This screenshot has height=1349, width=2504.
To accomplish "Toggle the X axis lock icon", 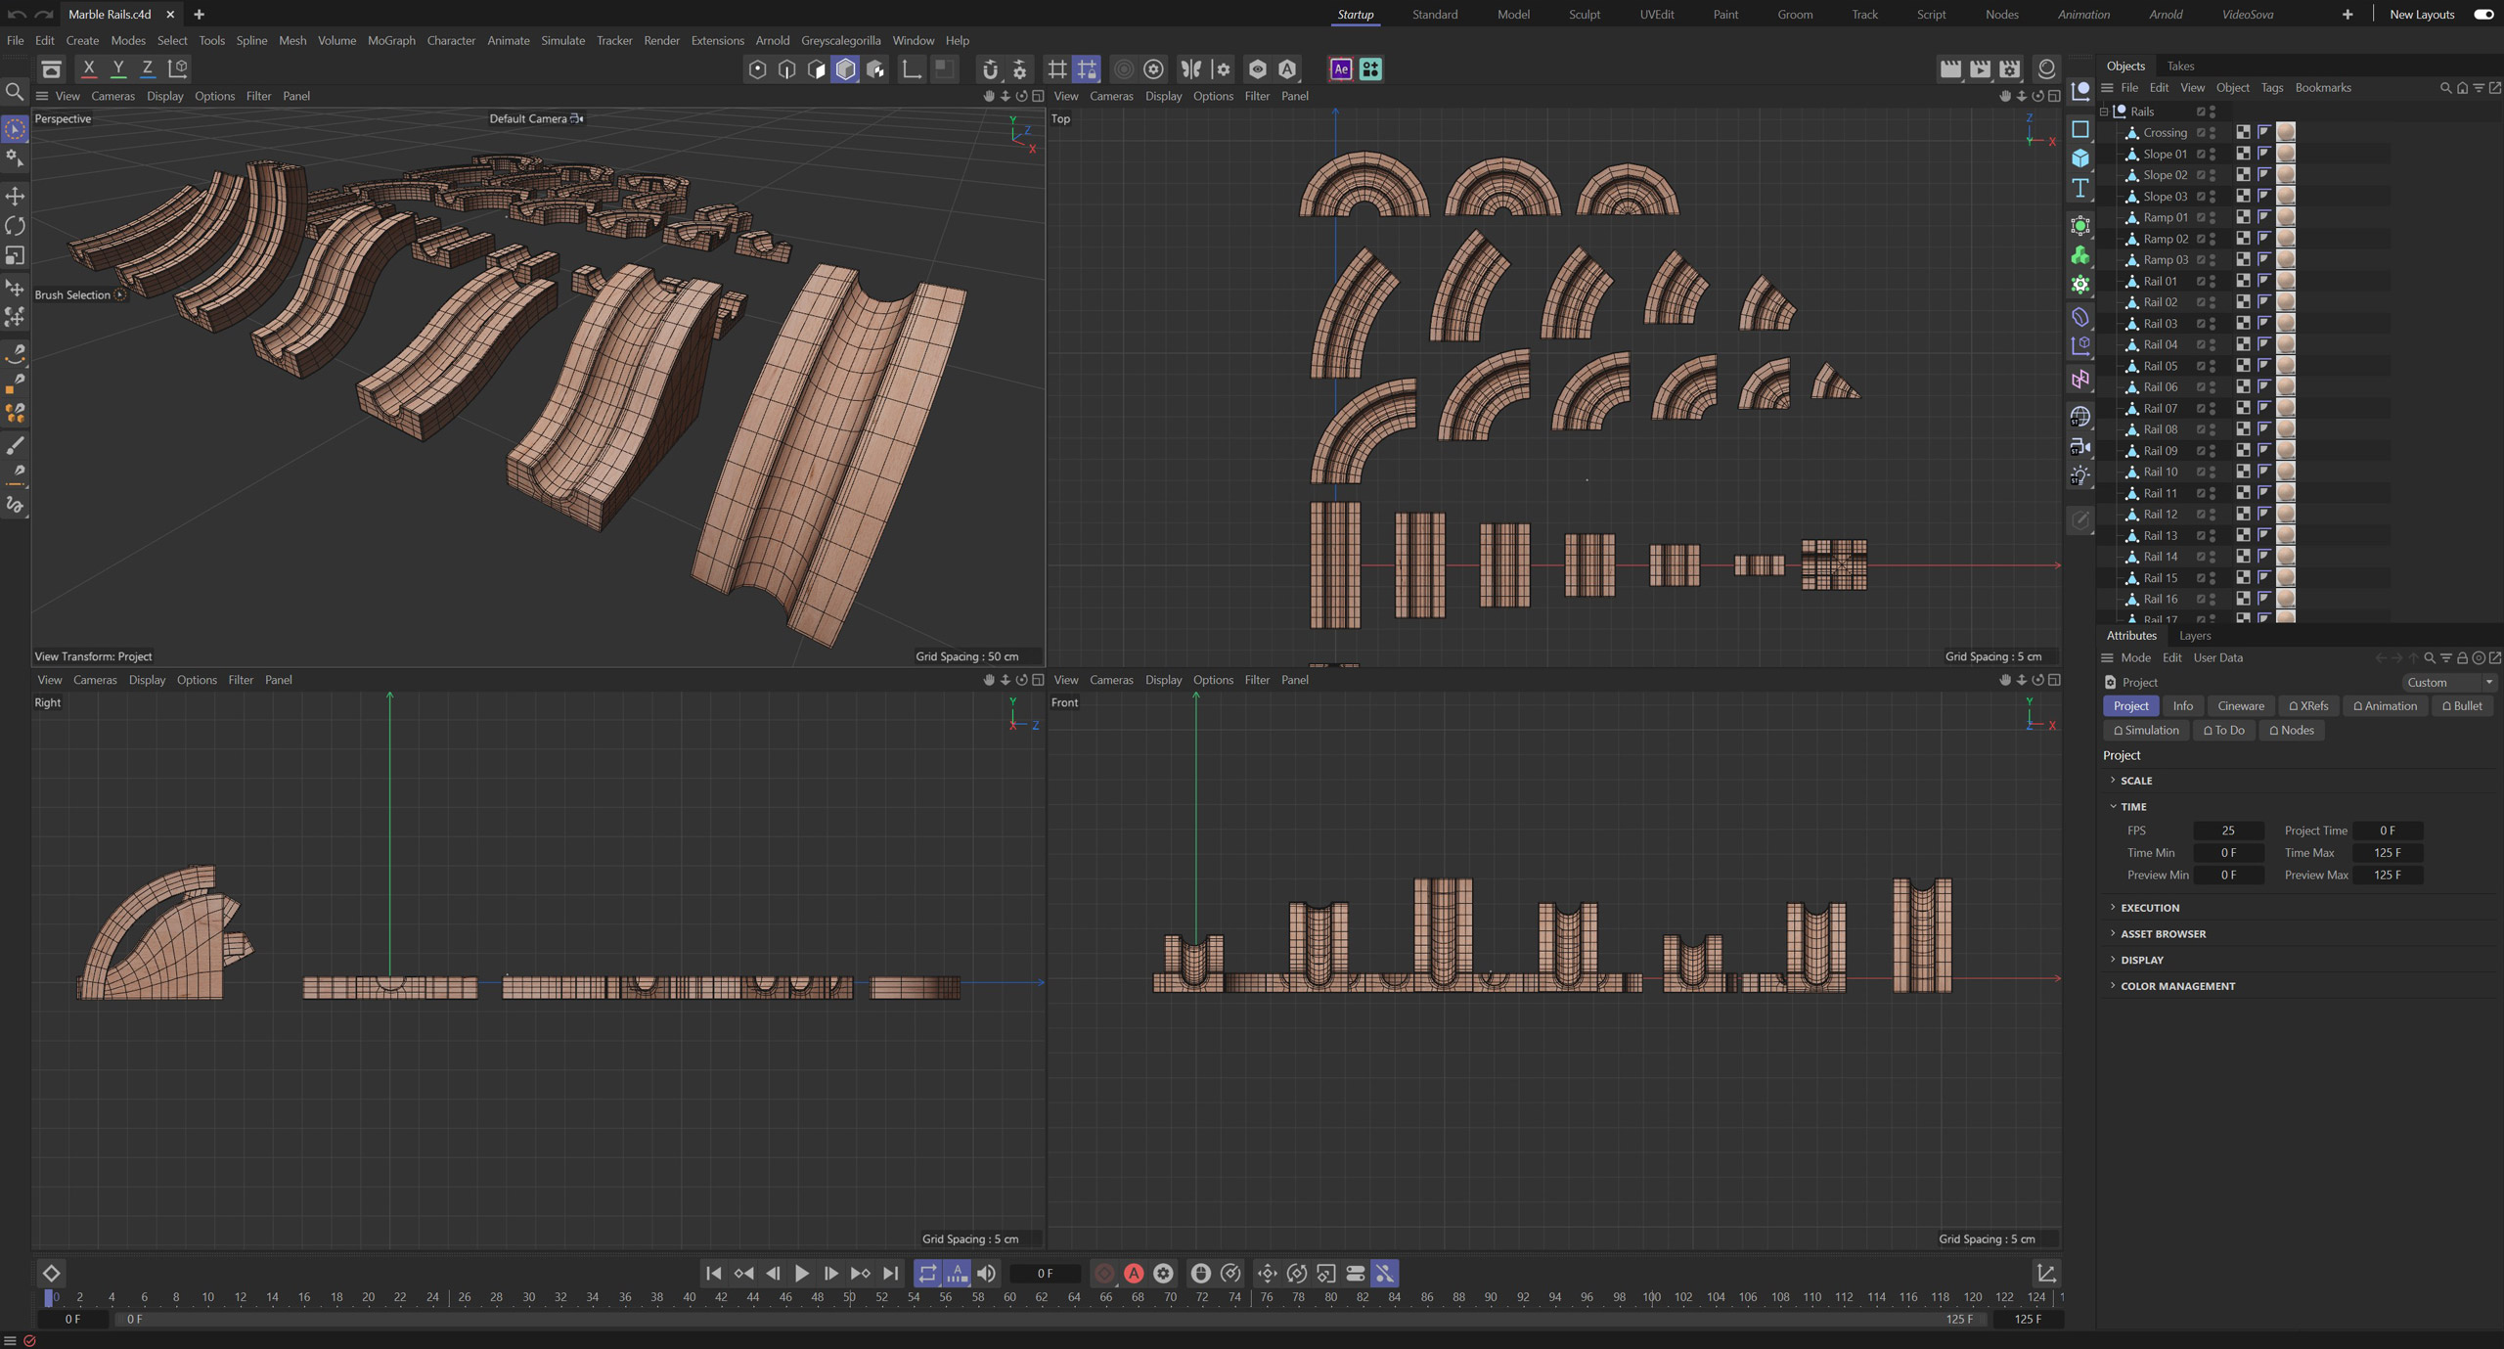I will pos(89,68).
